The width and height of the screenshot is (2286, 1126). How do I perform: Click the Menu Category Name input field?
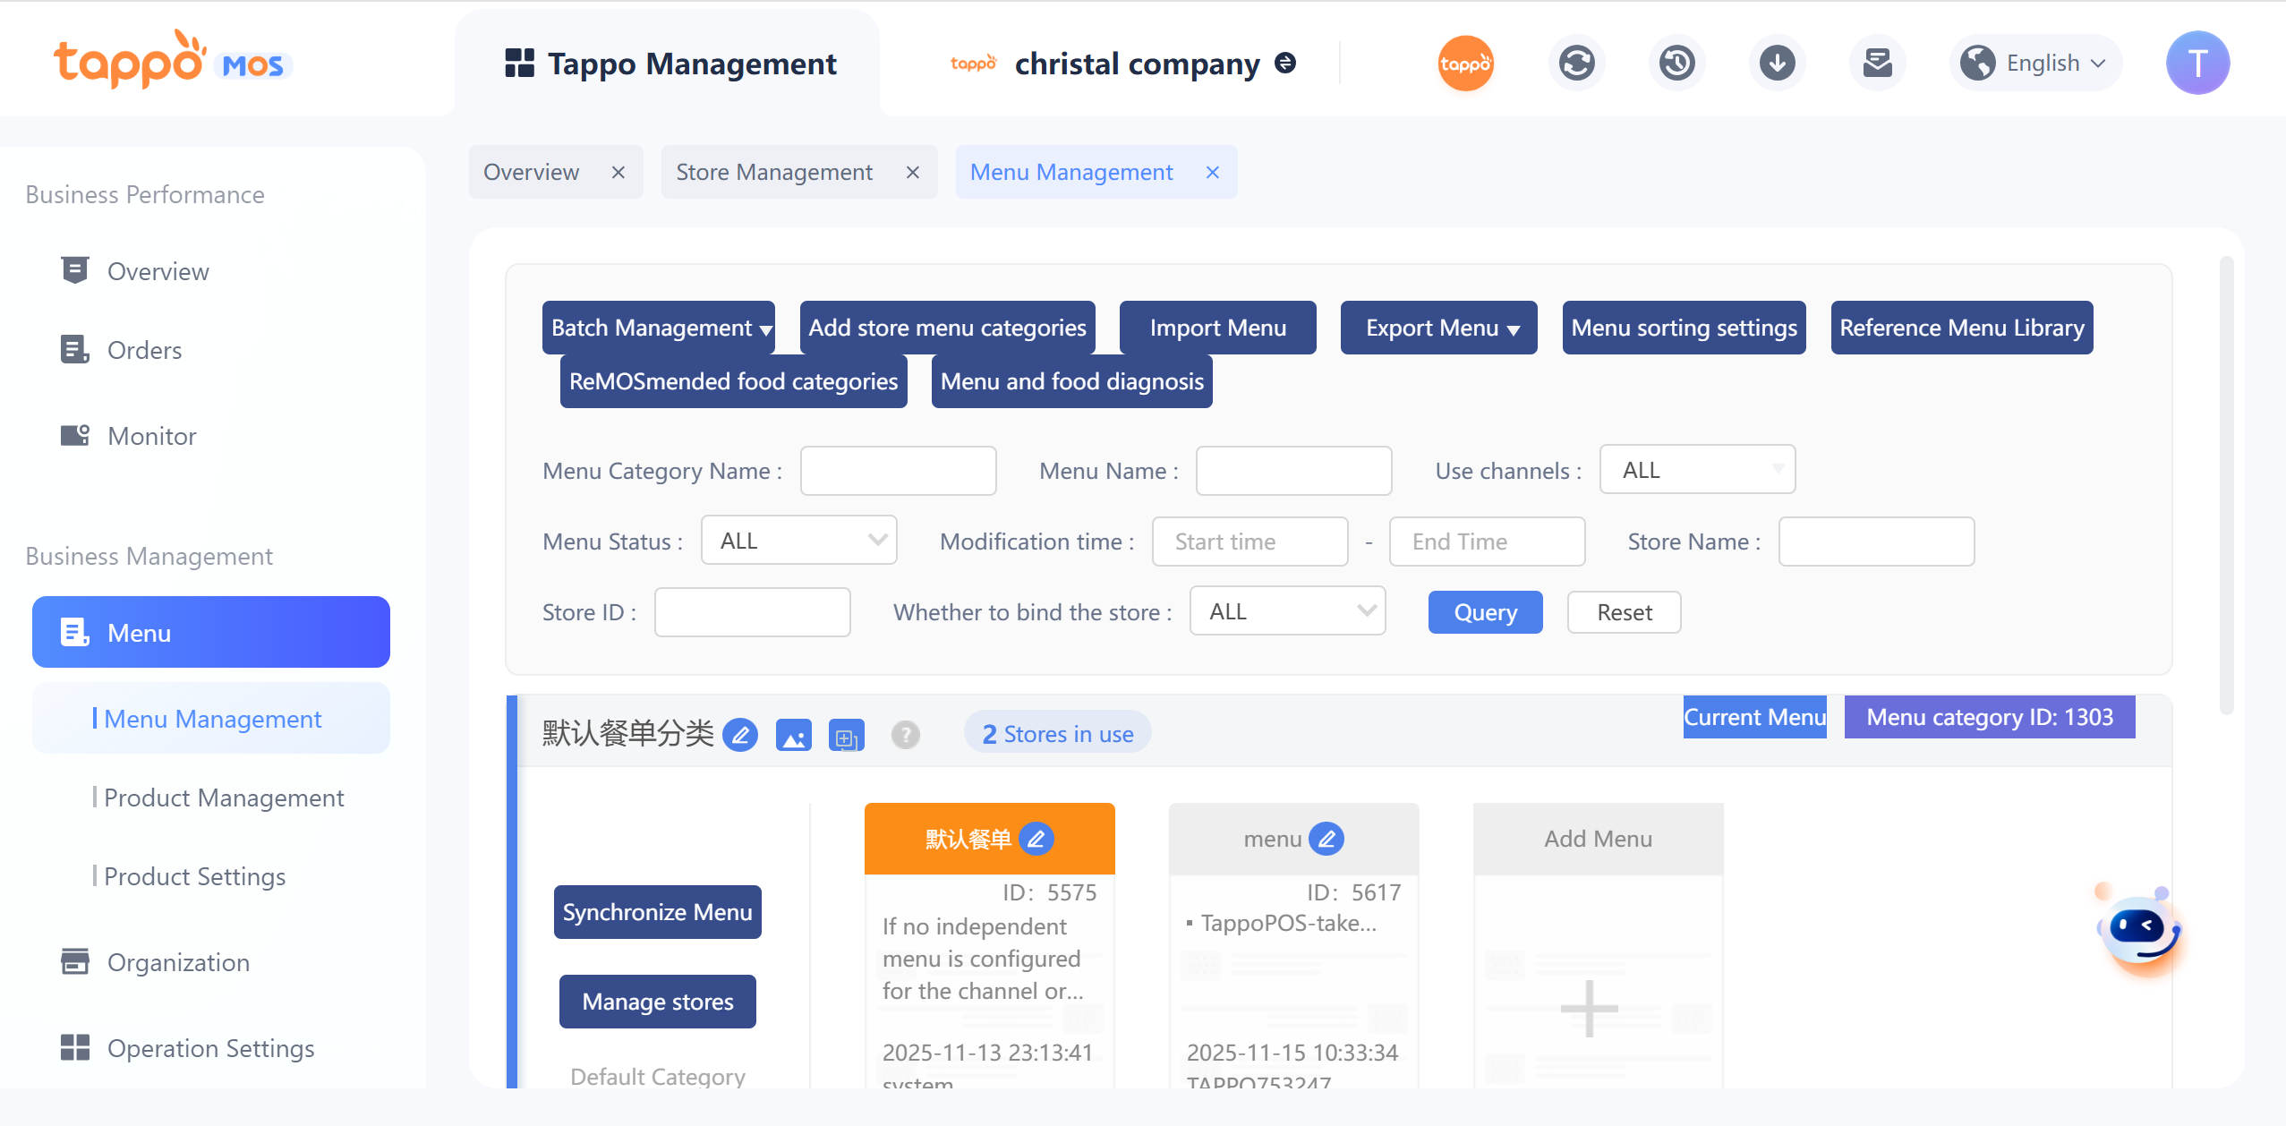[x=898, y=471]
